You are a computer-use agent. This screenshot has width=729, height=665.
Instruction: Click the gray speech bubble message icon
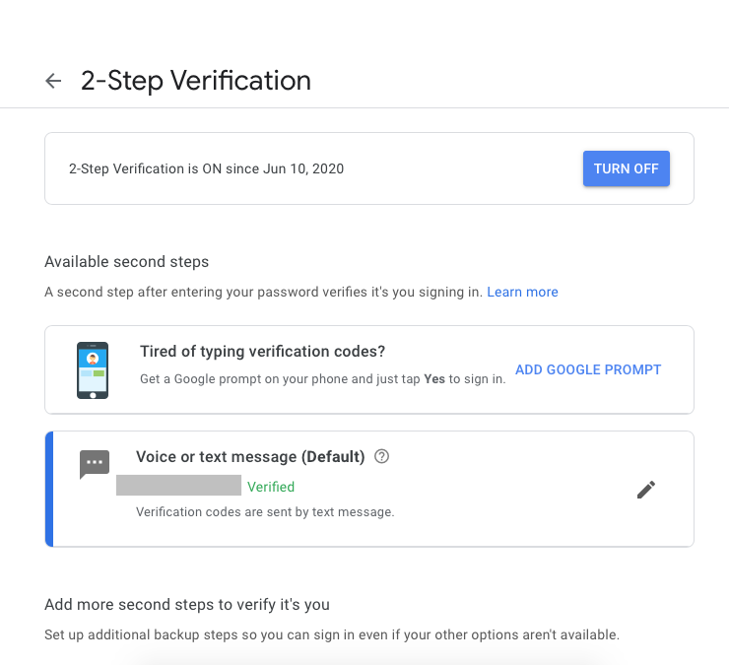pyautogui.click(x=95, y=464)
